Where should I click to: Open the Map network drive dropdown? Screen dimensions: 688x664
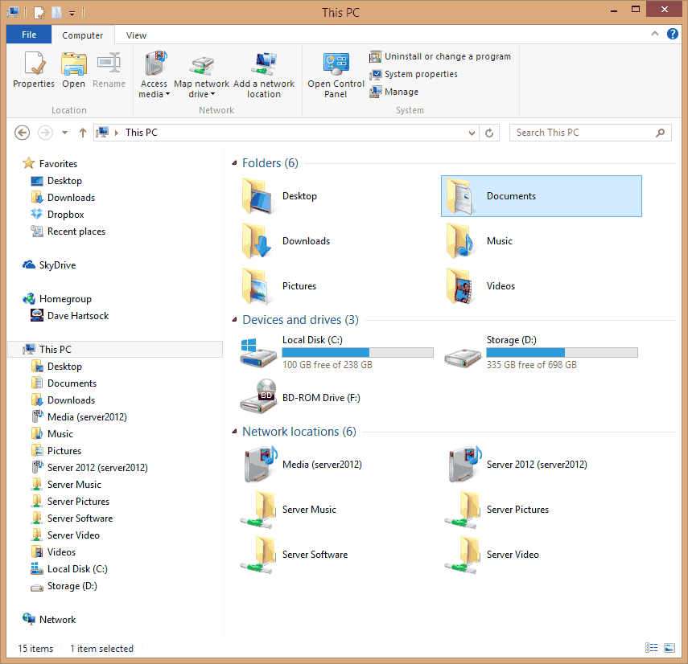click(201, 75)
